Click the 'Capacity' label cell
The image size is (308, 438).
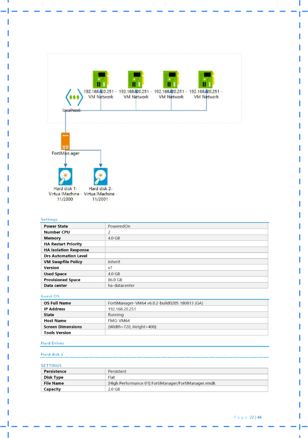73,389
